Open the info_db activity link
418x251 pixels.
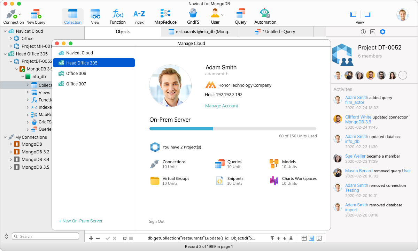coord(352,142)
